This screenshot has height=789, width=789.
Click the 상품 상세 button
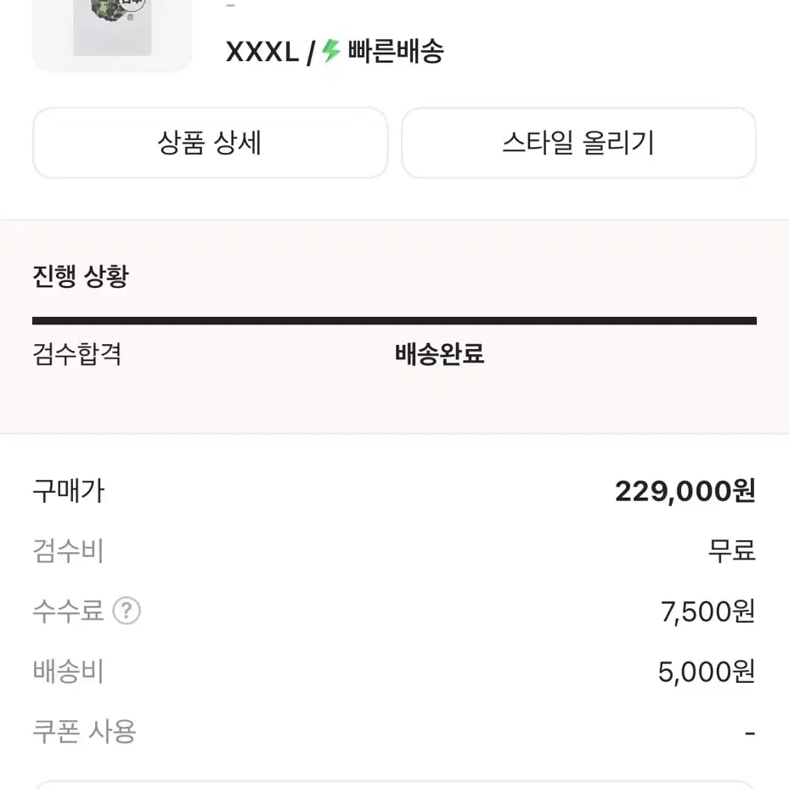[210, 143]
